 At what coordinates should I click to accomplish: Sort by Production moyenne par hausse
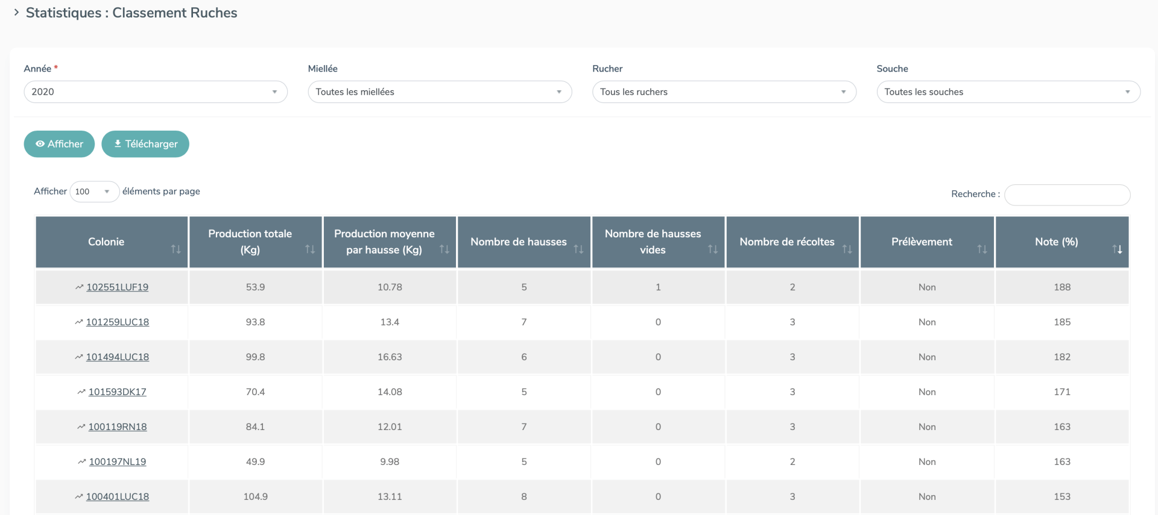(x=445, y=249)
